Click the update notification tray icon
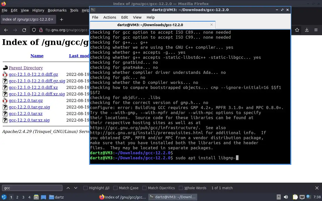Viewport: 322px width, 201px height. (x=308, y=197)
